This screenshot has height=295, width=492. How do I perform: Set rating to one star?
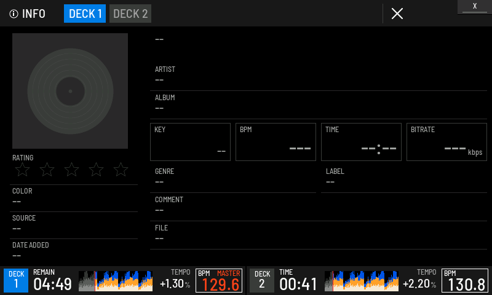[23, 170]
